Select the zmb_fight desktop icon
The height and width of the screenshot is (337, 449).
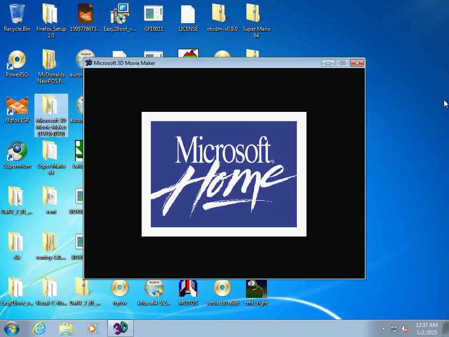(x=256, y=293)
